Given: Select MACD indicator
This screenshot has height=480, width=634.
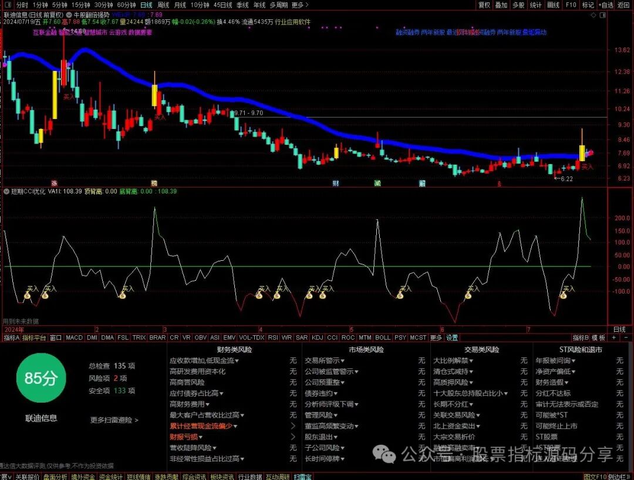Looking at the screenshot, I should (x=74, y=338).
